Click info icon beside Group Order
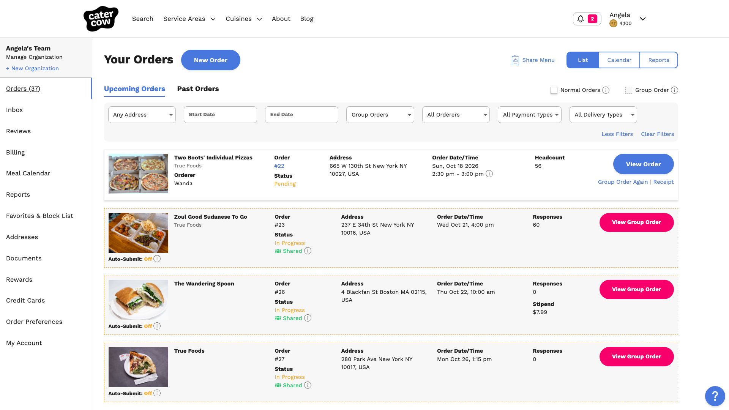The width and height of the screenshot is (729, 410). point(674,90)
